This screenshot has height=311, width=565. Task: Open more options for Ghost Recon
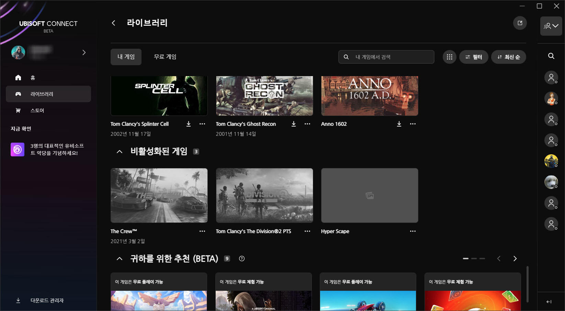[x=307, y=124]
